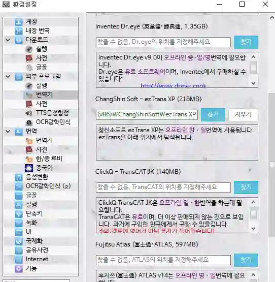
Task: Click the 중국어 star icon
Action: (29, 168)
